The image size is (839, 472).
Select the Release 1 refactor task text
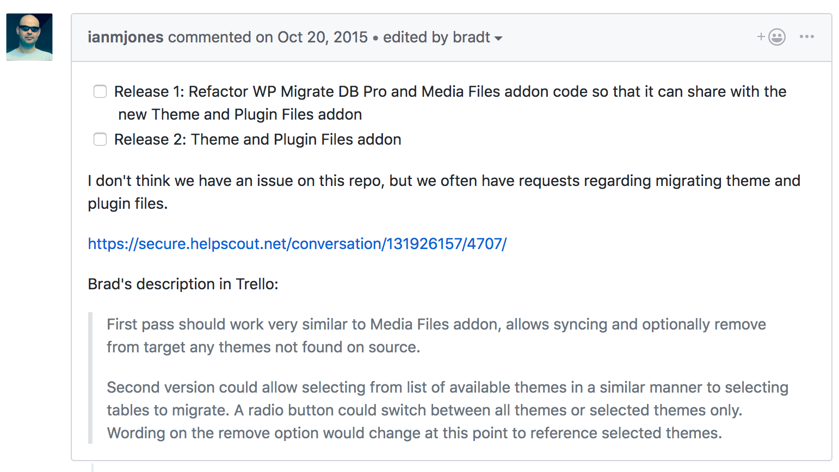450,103
